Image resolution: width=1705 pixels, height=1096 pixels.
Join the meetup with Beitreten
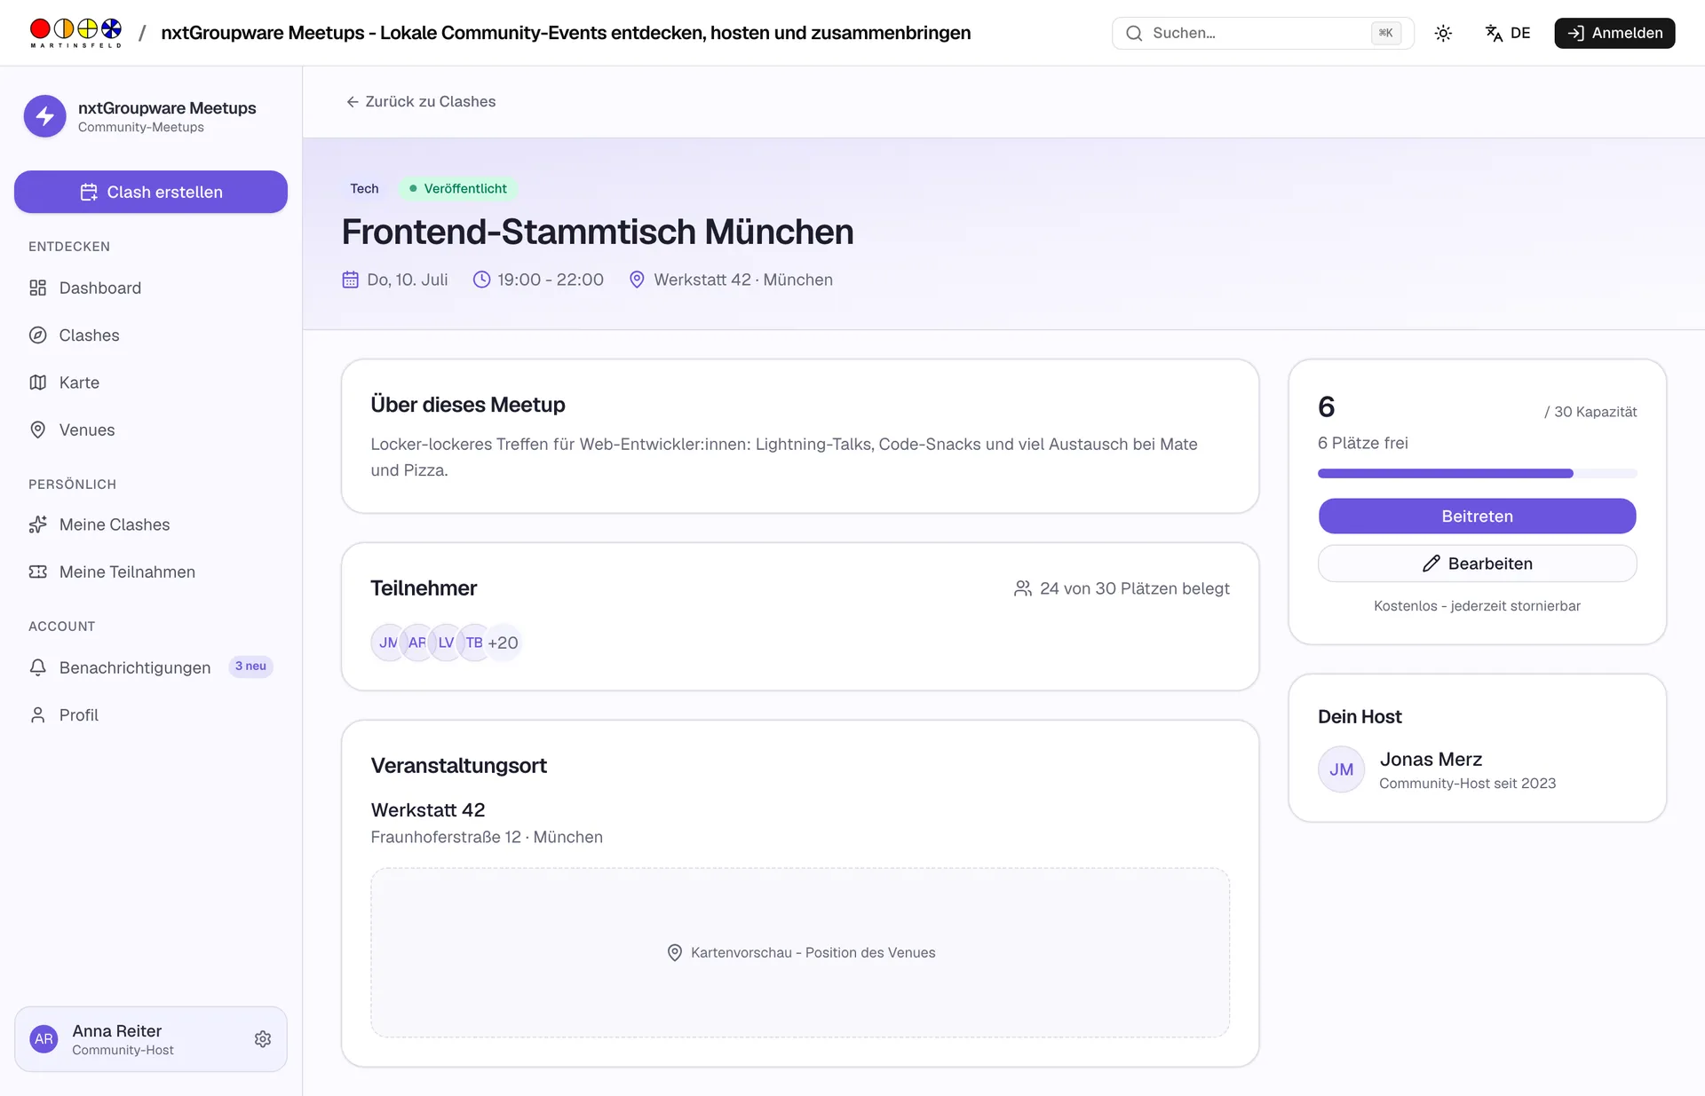1477,516
